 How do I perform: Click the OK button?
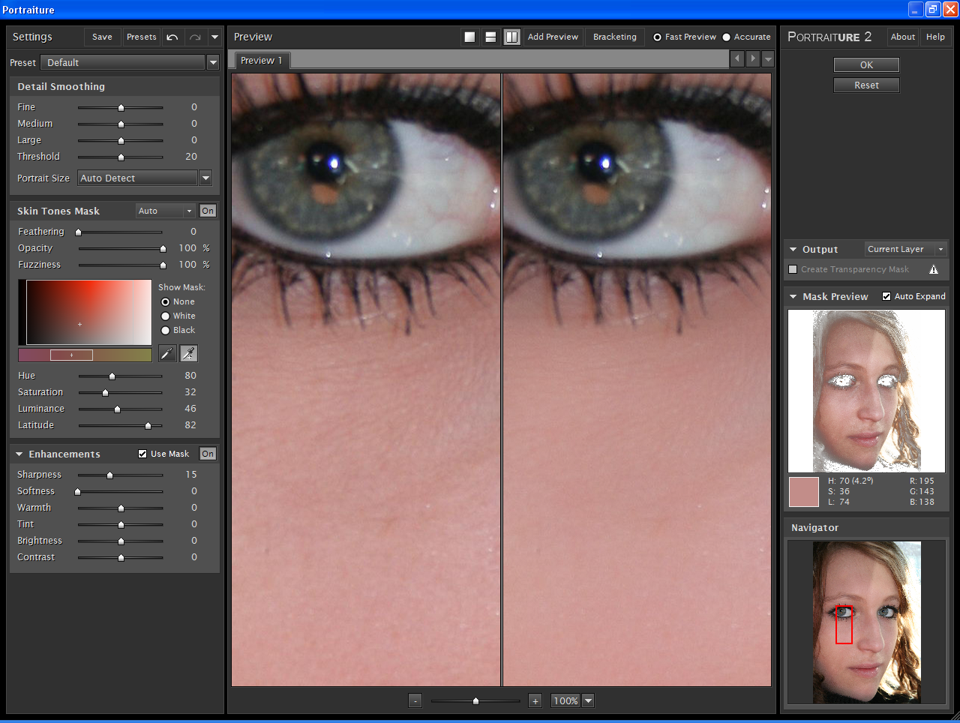click(866, 64)
